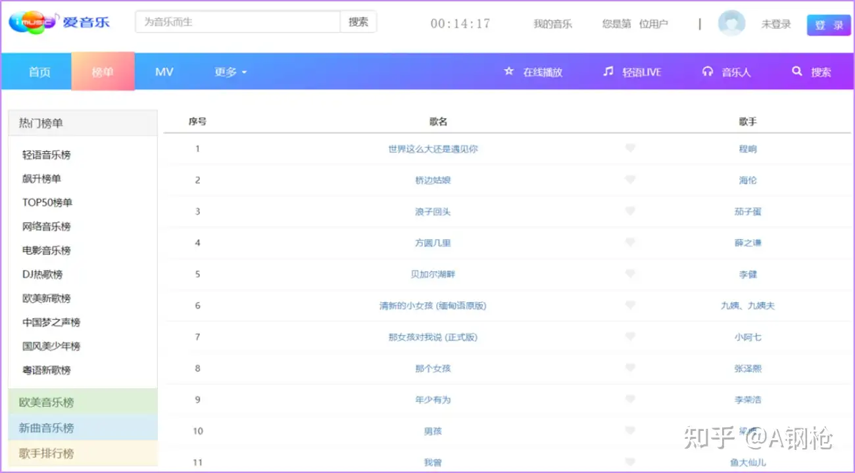The height and width of the screenshot is (473, 855).
Task: Like 贝加尔湖畔 using heart icon
Action: [x=630, y=274]
